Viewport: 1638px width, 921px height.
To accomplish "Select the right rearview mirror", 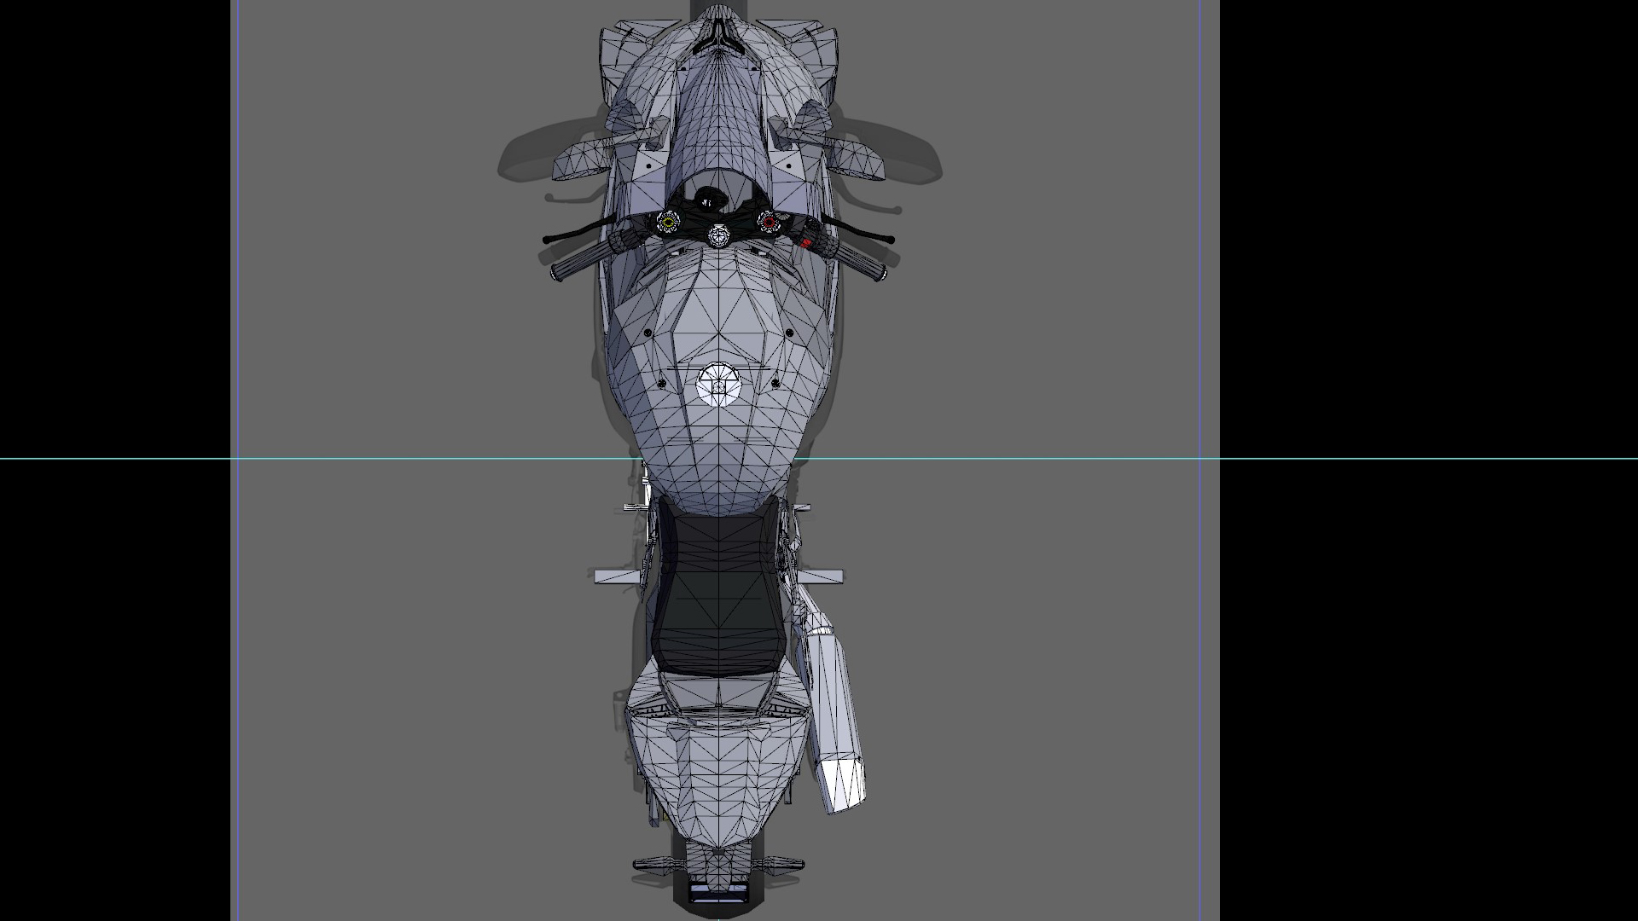I will point(857,159).
